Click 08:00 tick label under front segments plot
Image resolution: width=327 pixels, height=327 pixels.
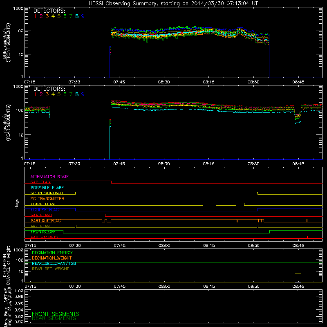click(164, 82)
